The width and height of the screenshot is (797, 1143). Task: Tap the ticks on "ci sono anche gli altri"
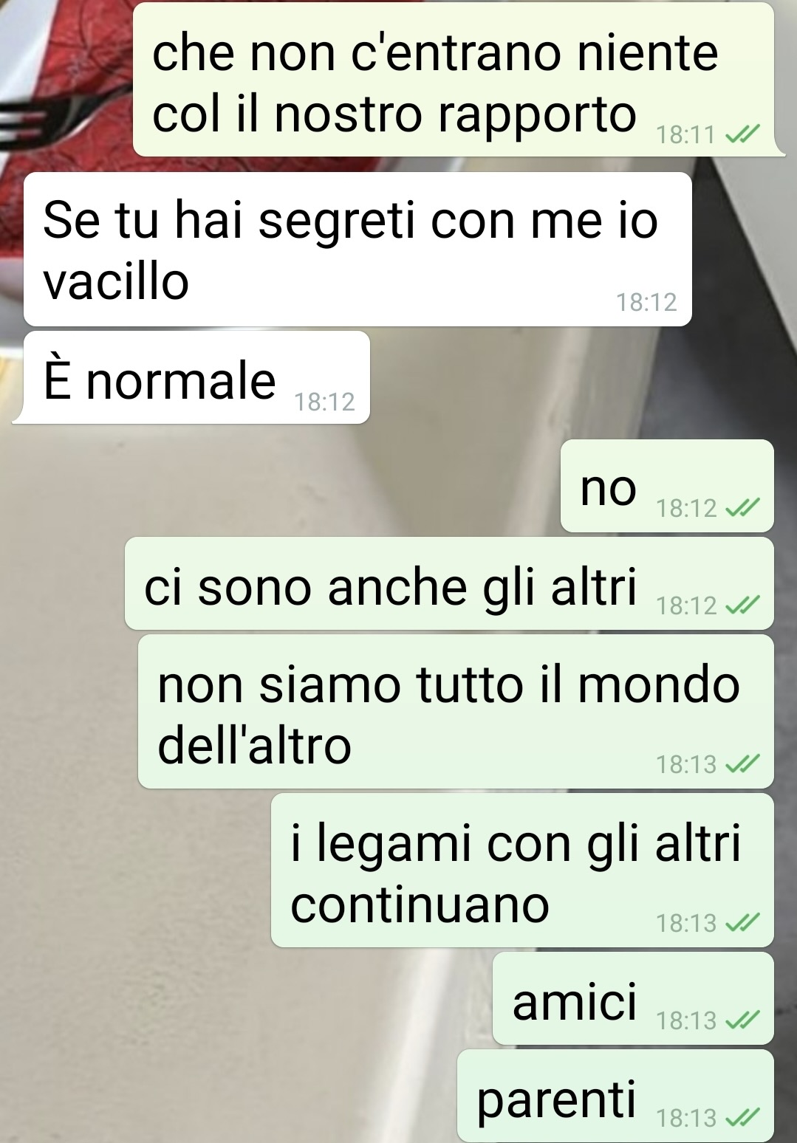[742, 606]
